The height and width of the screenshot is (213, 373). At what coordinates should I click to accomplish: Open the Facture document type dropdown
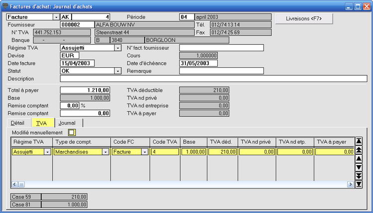click(x=56, y=17)
